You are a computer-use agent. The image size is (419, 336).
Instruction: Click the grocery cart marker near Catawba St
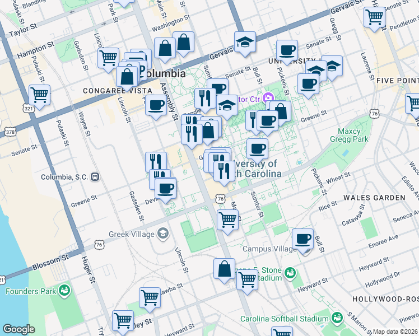[x=150, y=297]
